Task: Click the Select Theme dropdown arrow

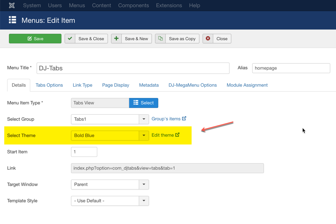Action: [144, 136]
